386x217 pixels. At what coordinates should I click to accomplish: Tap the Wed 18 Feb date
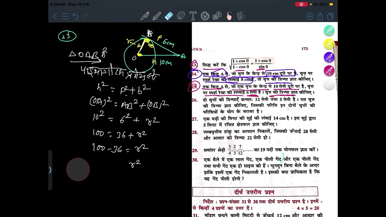[x=78, y=4]
